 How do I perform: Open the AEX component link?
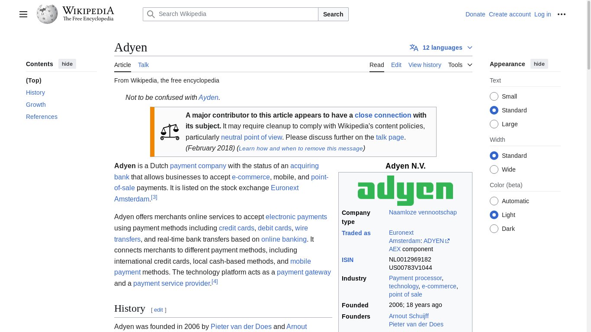pos(395,249)
